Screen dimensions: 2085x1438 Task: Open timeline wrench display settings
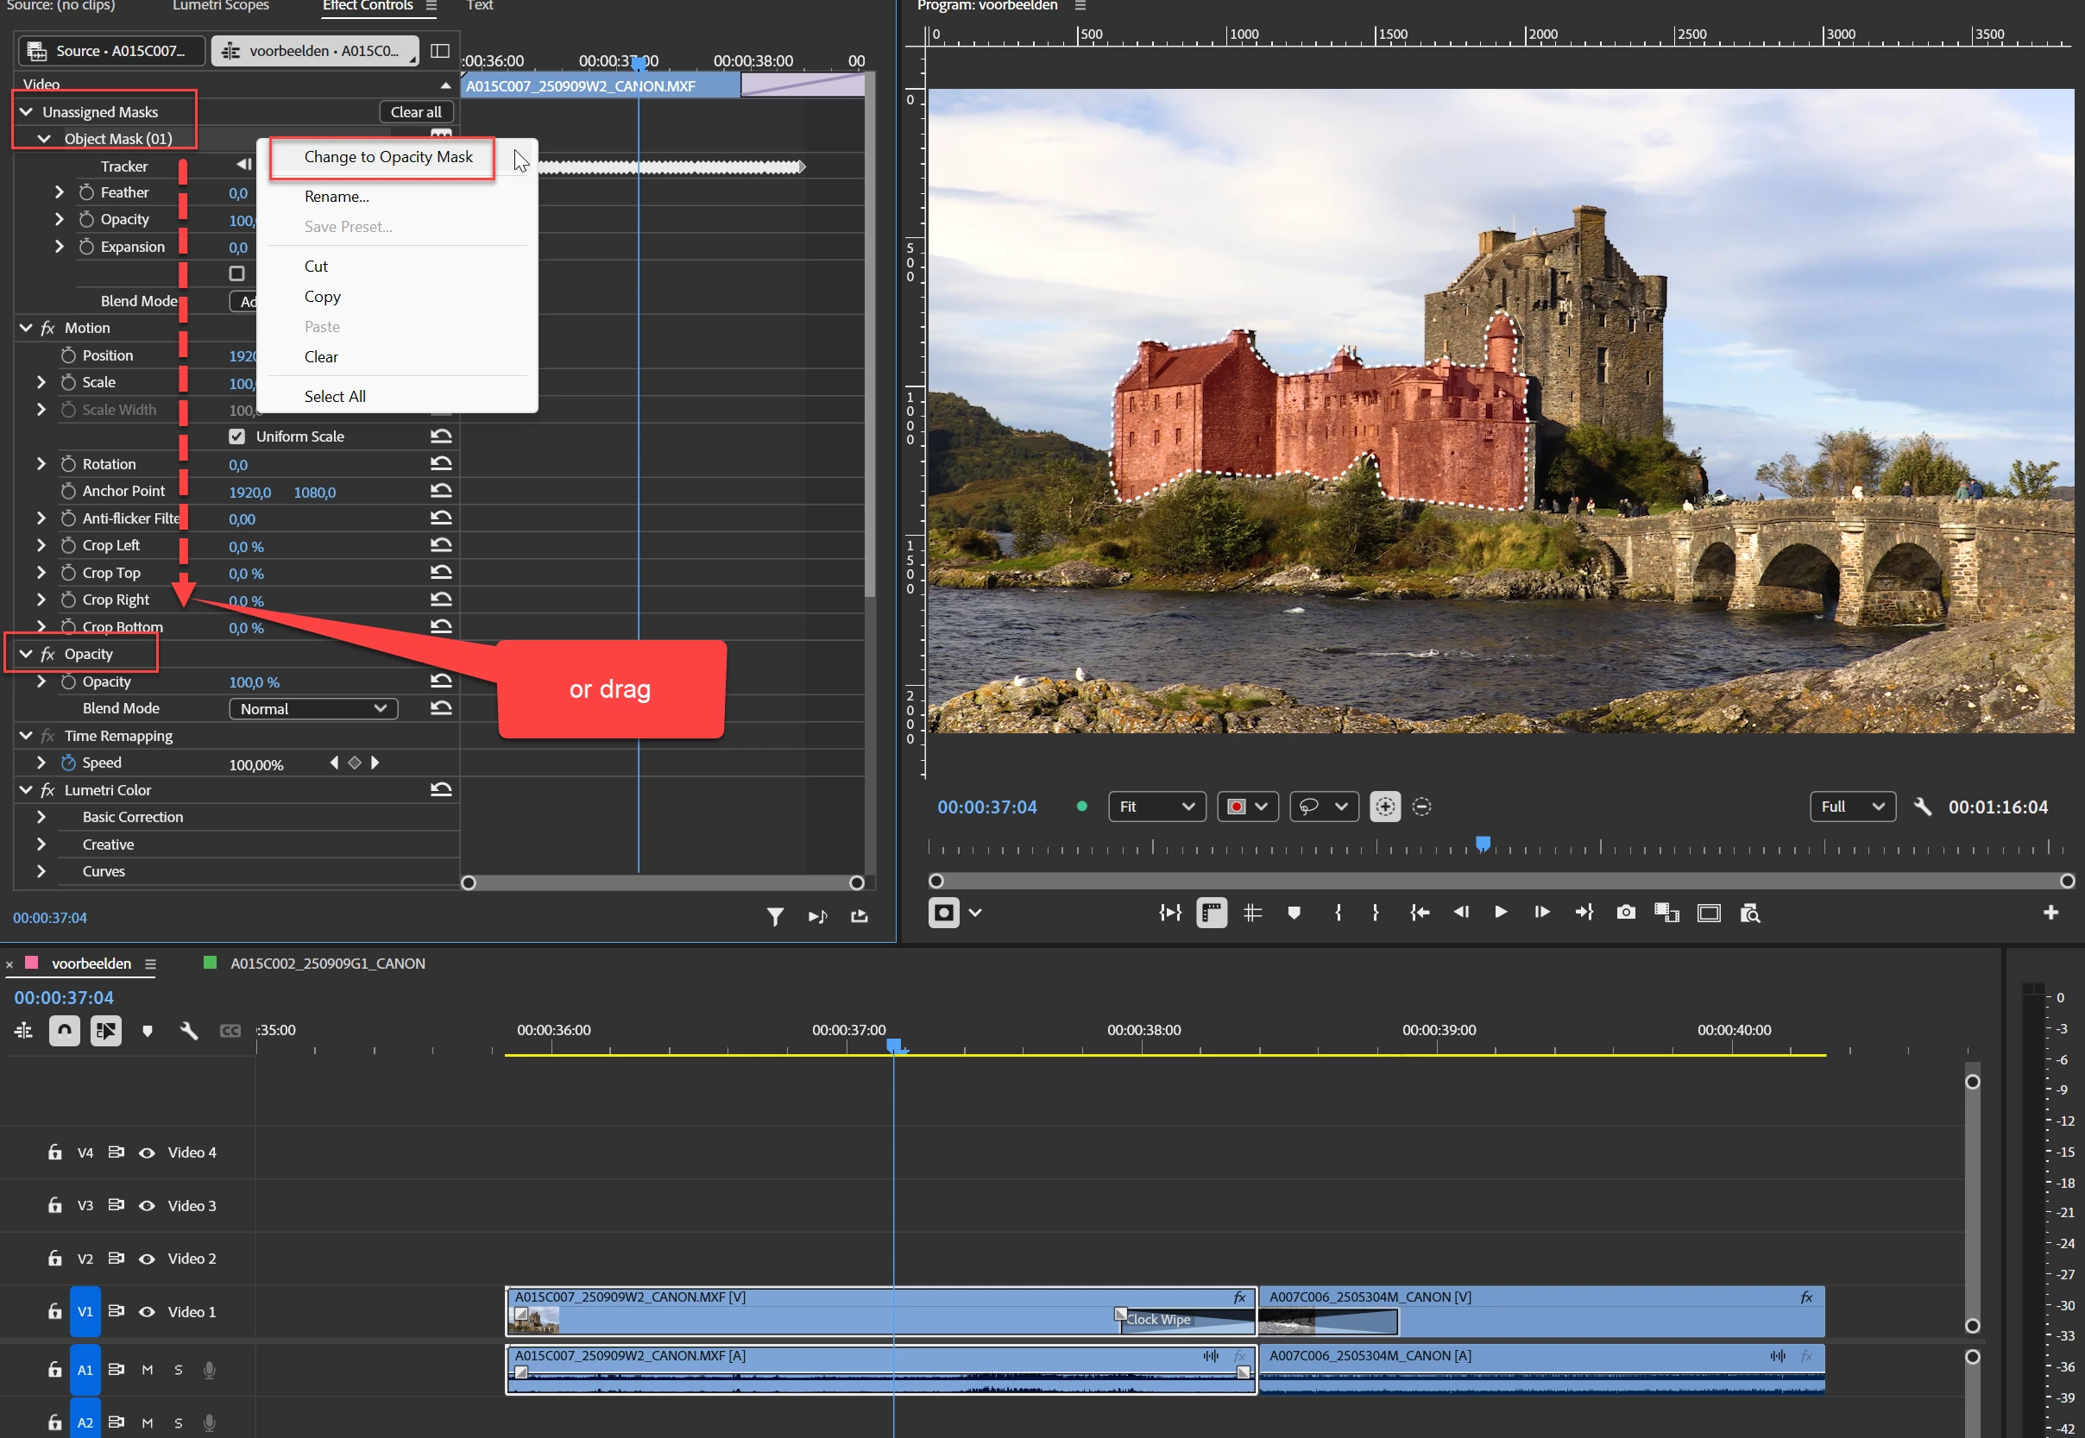coord(188,1031)
